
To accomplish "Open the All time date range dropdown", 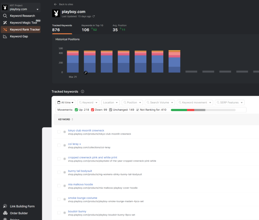I will point(66,102).
